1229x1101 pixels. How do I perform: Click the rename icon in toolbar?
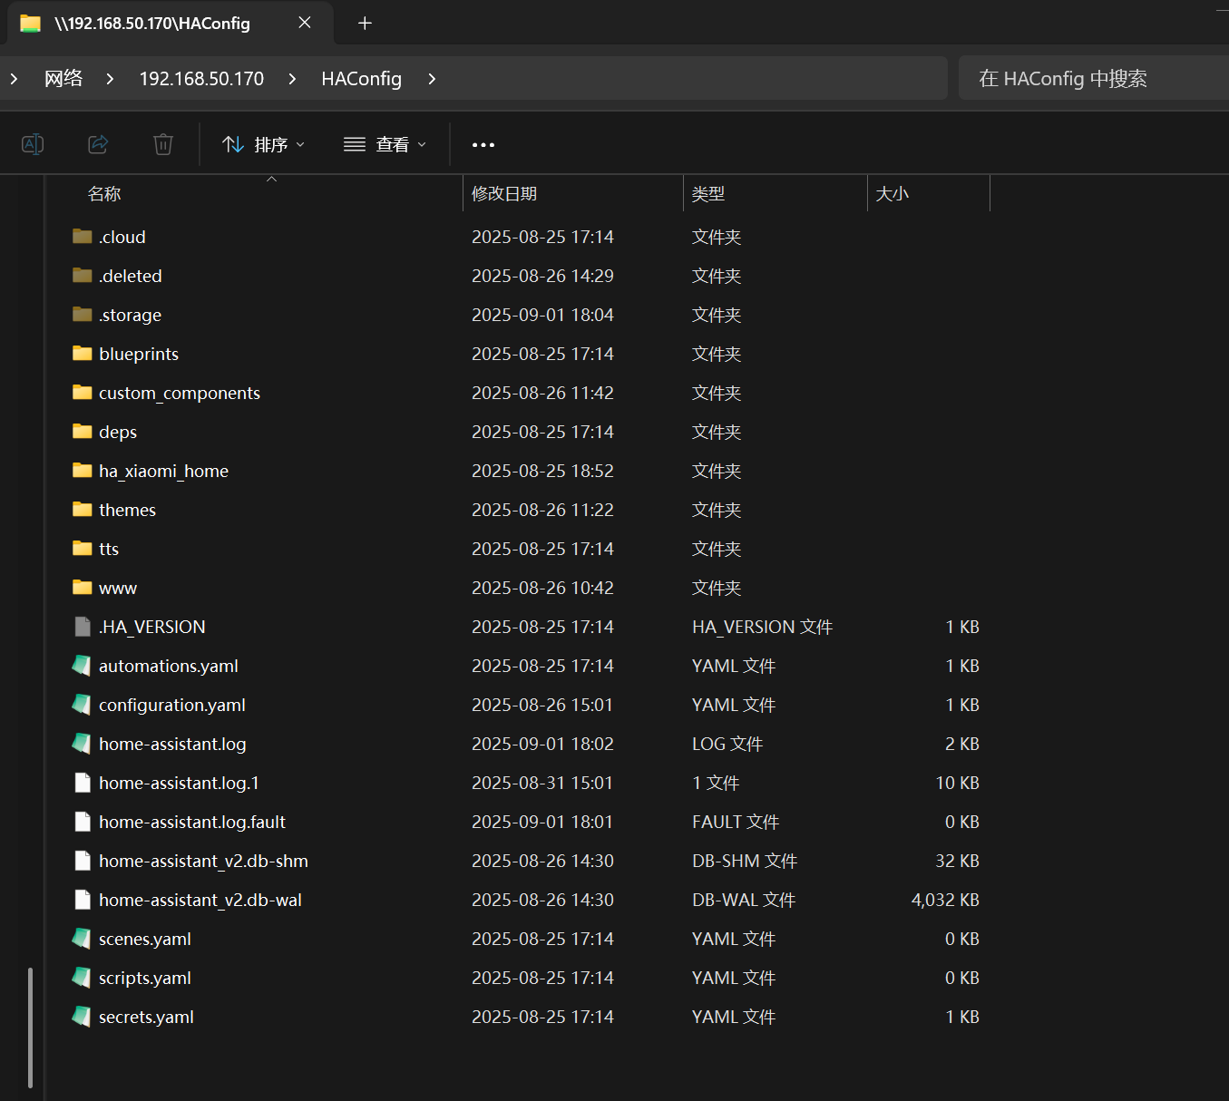coord(33,144)
